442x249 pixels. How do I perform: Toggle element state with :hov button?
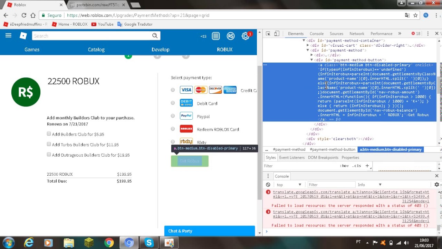(344, 166)
